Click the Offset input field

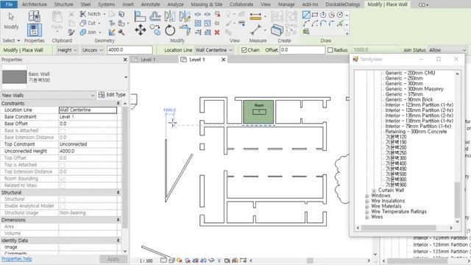coord(302,50)
